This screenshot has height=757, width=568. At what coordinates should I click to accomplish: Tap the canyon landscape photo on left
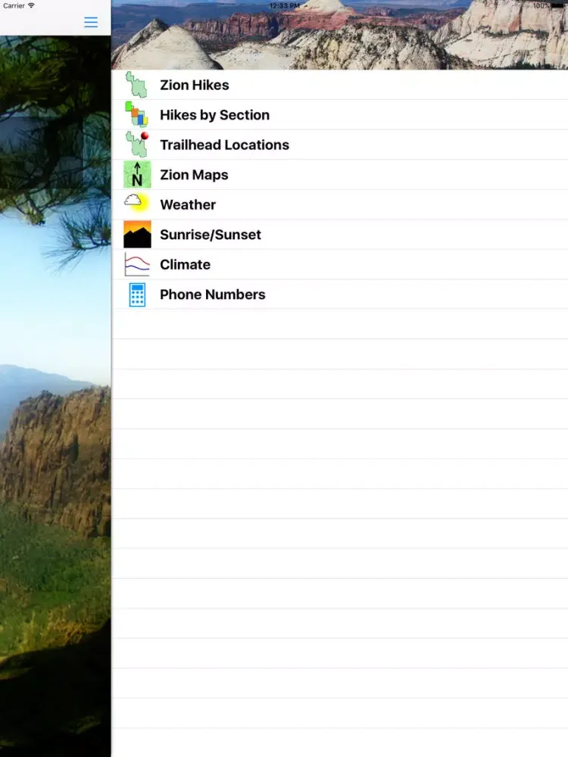pos(55,396)
